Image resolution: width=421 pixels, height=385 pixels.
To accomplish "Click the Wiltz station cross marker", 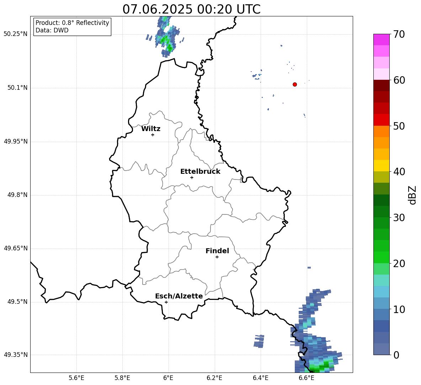I will [x=153, y=135].
